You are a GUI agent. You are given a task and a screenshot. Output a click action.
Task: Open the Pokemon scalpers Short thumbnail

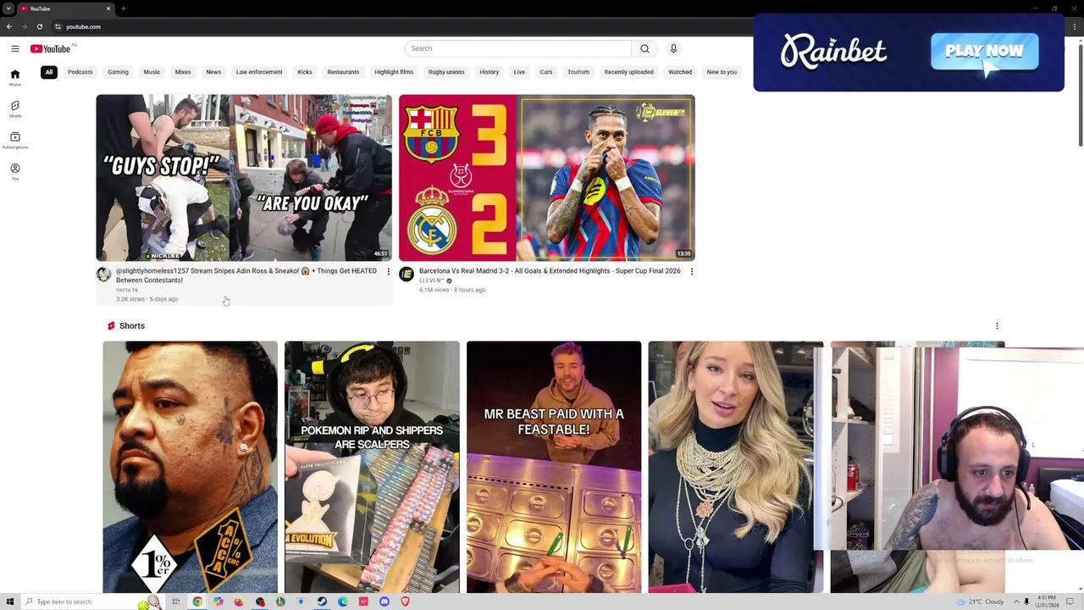point(372,467)
